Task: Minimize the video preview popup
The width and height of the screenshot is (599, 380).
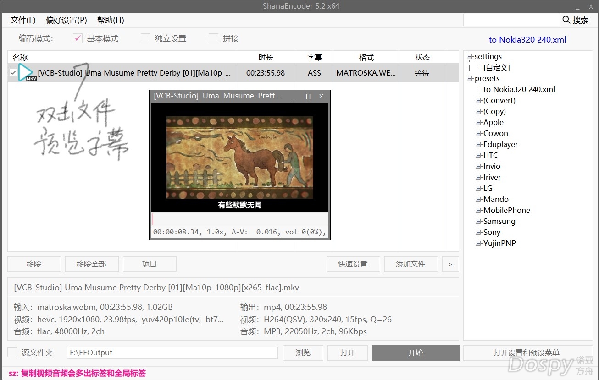Action: [x=294, y=96]
